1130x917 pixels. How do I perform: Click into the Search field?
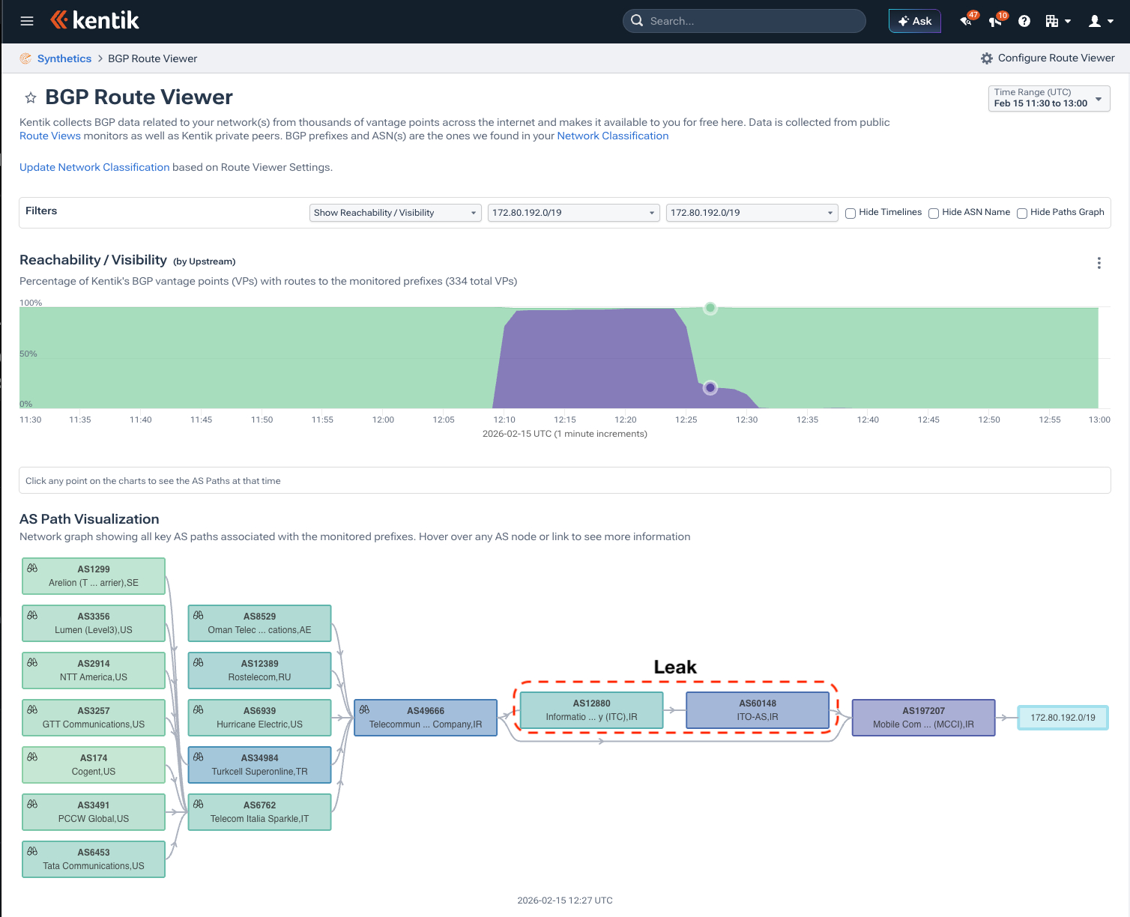(x=749, y=21)
